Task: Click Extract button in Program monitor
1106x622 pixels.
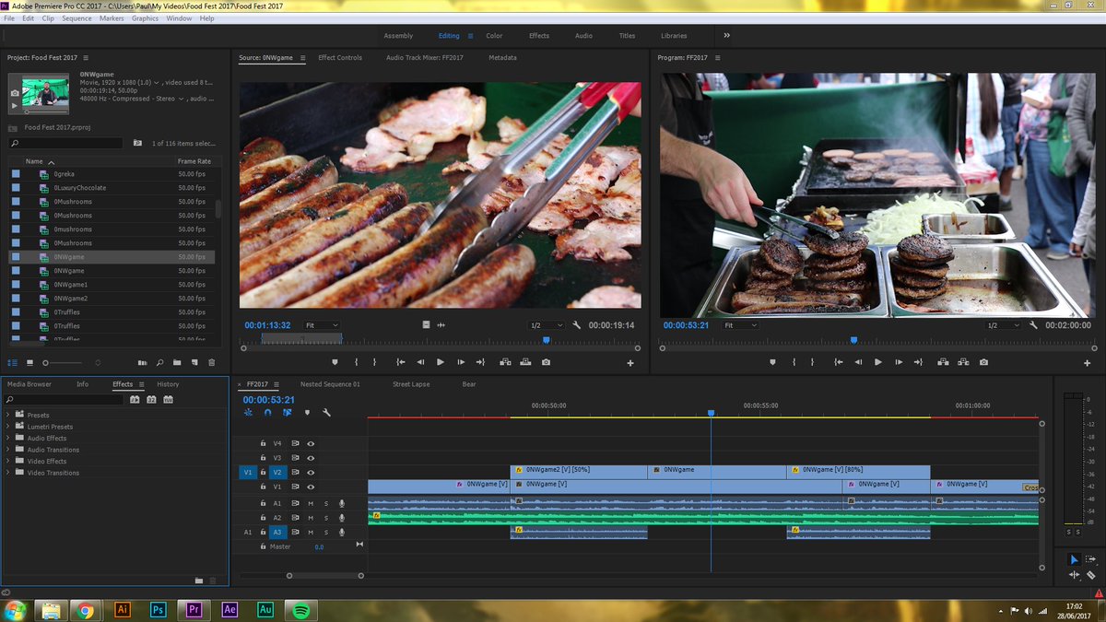Action: point(962,362)
